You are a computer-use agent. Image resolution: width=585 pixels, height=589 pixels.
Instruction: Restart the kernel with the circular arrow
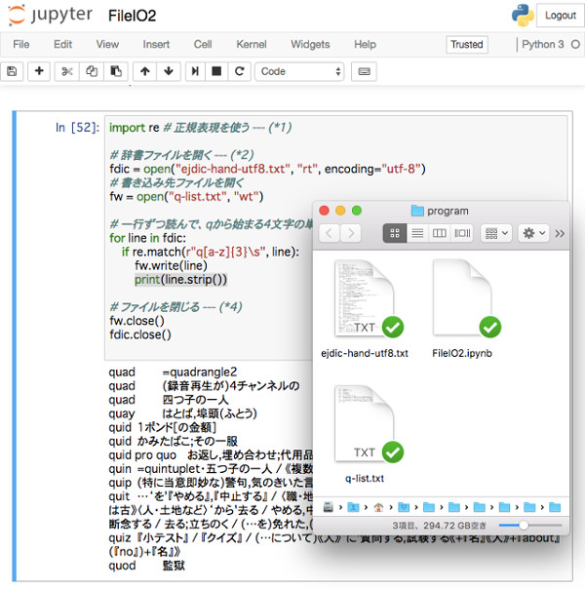coord(239,71)
